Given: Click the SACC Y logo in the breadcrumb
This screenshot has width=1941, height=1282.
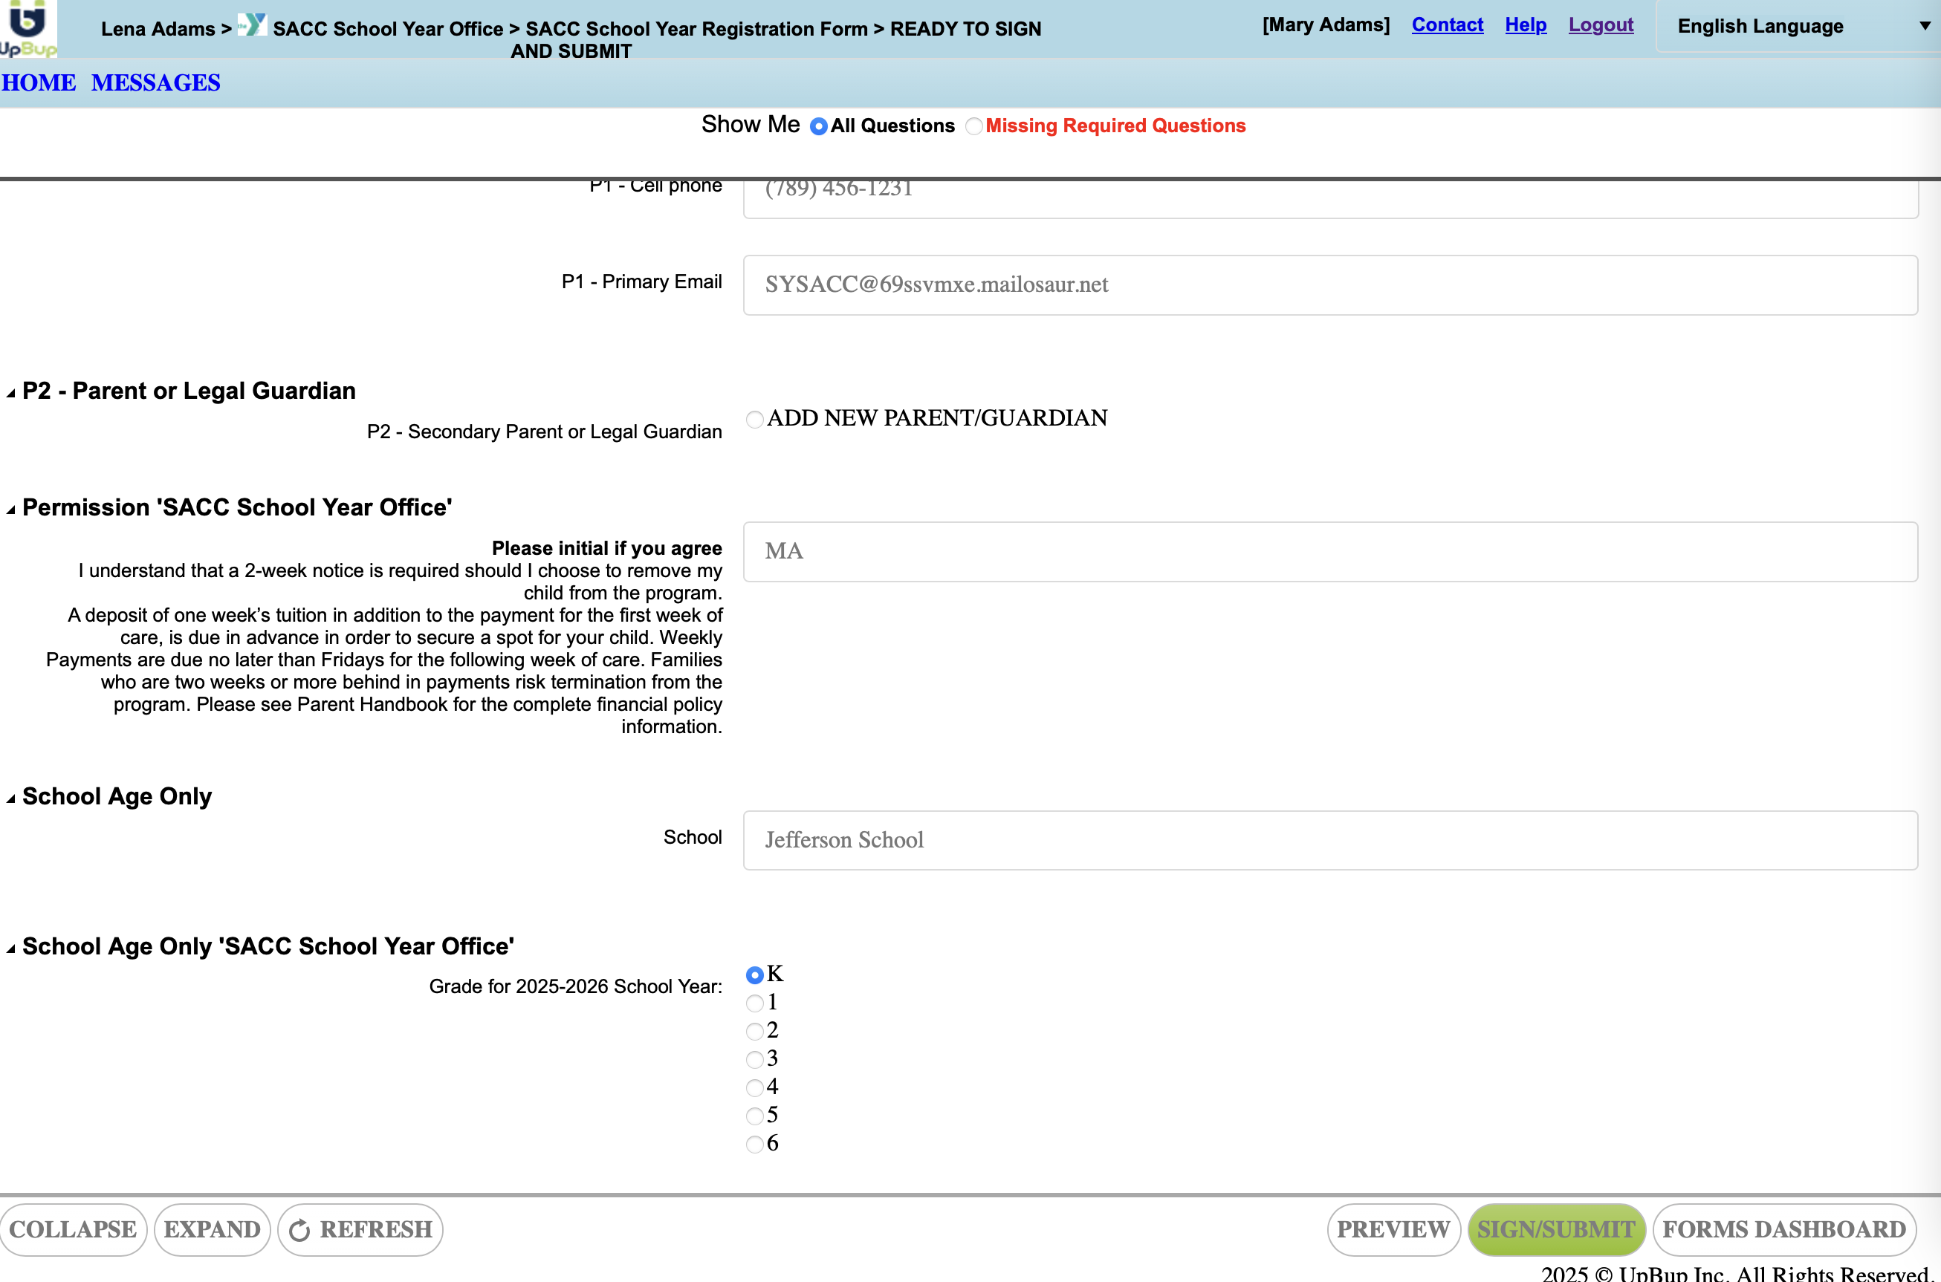Looking at the screenshot, I should 252,25.
